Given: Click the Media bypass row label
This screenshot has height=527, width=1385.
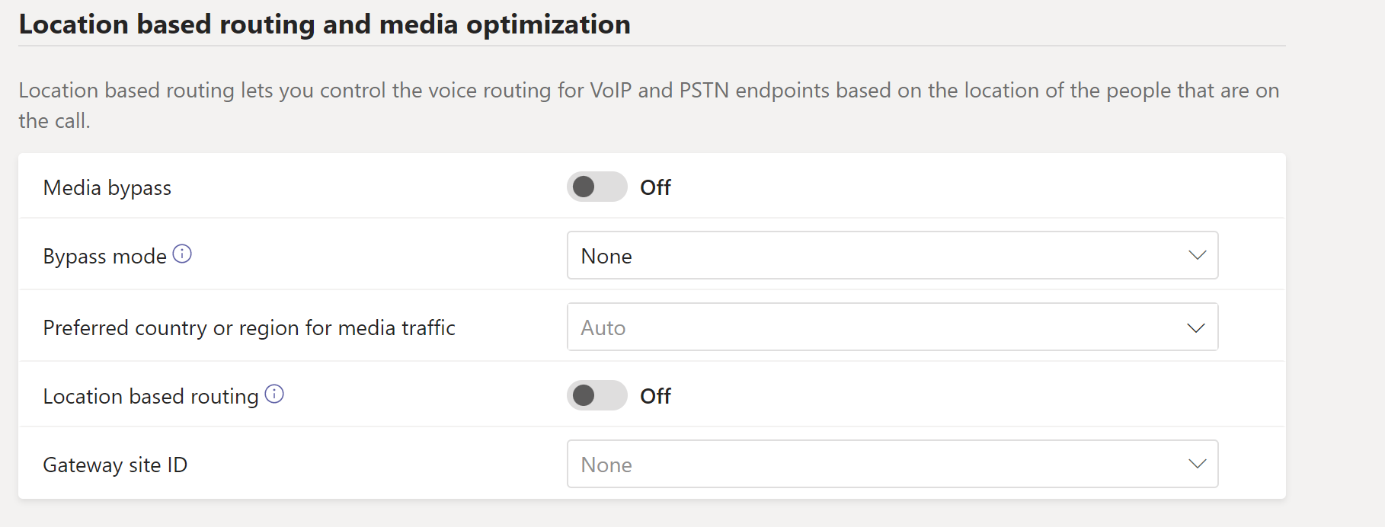Looking at the screenshot, I should coord(107,188).
